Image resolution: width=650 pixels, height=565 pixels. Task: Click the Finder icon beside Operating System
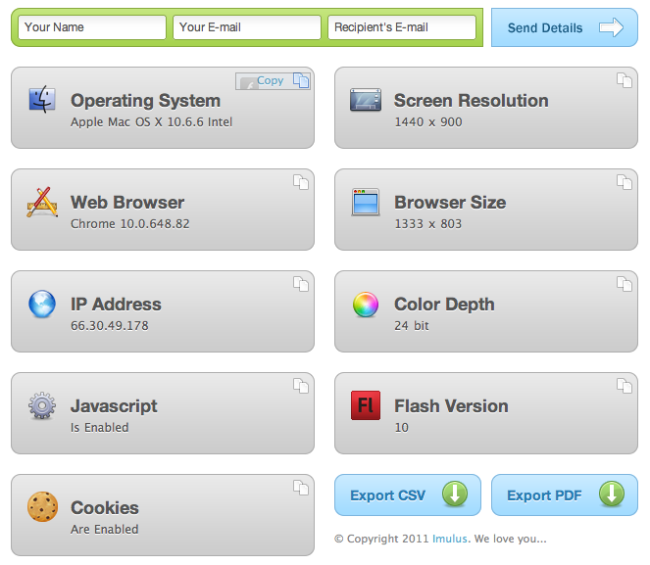coord(42,99)
